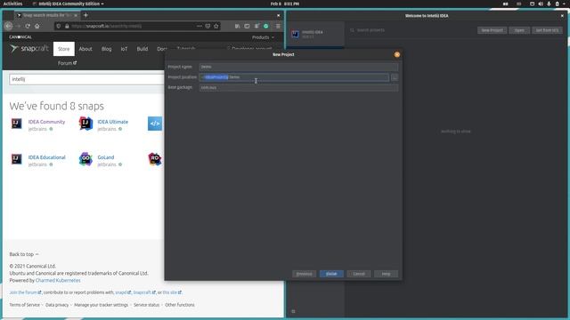This screenshot has height=320, width=570.
Task: Open Firefox library icon
Action: click(238, 26)
